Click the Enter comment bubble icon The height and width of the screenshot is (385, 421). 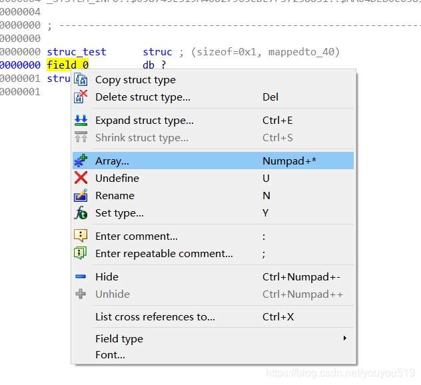click(x=81, y=236)
